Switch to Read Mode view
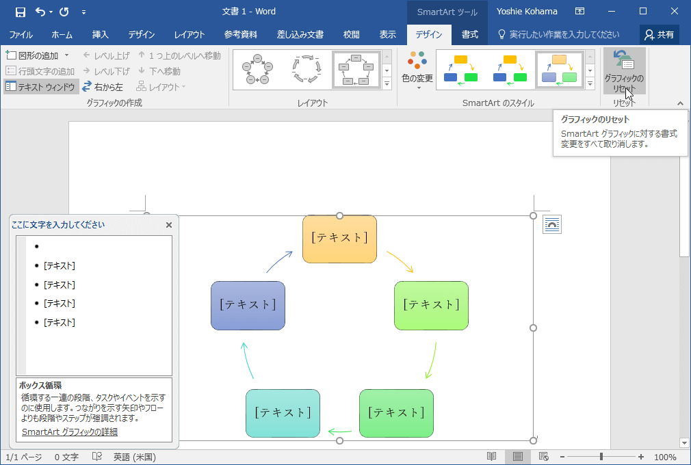Screen dimensions: 691x465 click(x=491, y=457)
